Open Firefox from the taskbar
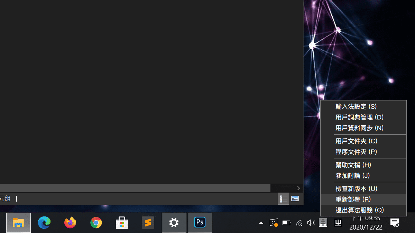Image resolution: width=415 pixels, height=233 pixels. pos(70,223)
